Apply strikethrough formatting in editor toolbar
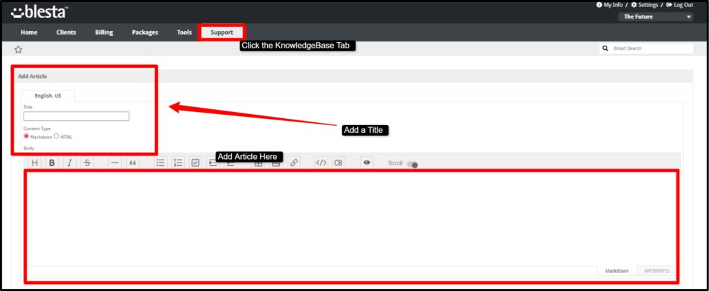The width and height of the screenshot is (709, 291). (87, 163)
